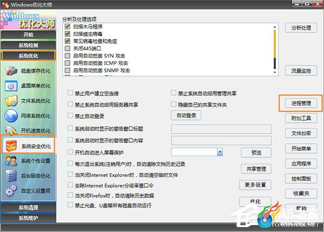This screenshot has height=232, width=324.
Task: Open 系统个性设置 users icon
Action: coord(11,161)
